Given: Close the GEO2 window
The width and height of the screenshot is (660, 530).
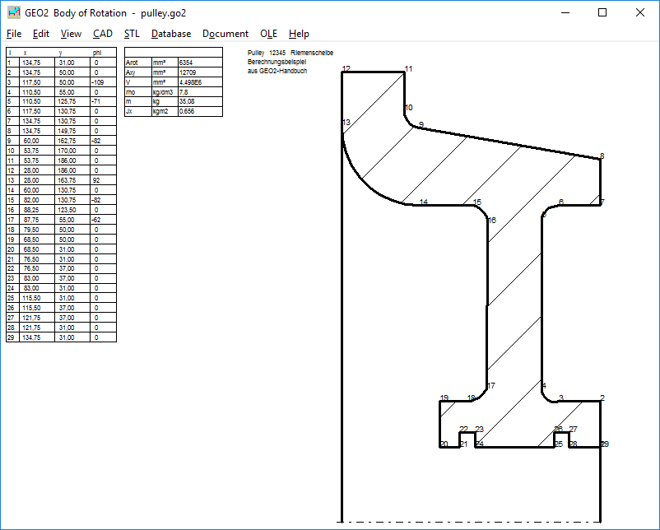Looking at the screenshot, I should point(640,12).
